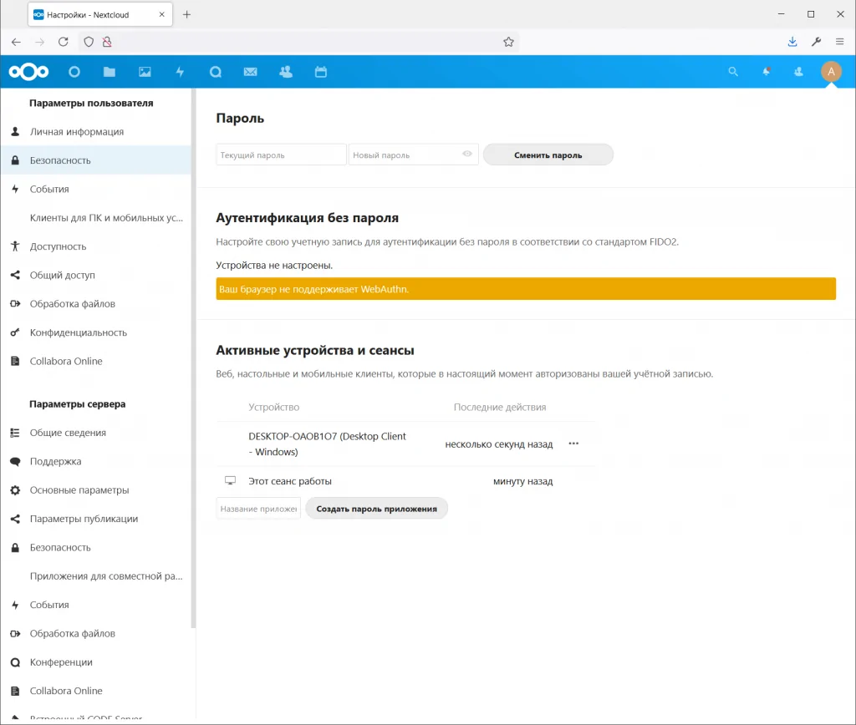Image resolution: width=856 pixels, height=725 pixels.
Task: Click the Сменить пароль button
Action: pos(548,155)
